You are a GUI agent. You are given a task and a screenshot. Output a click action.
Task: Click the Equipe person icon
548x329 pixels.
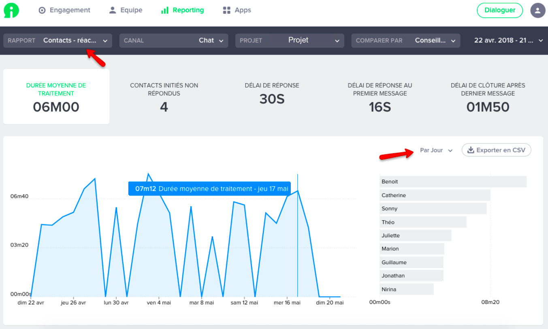tap(113, 10)
